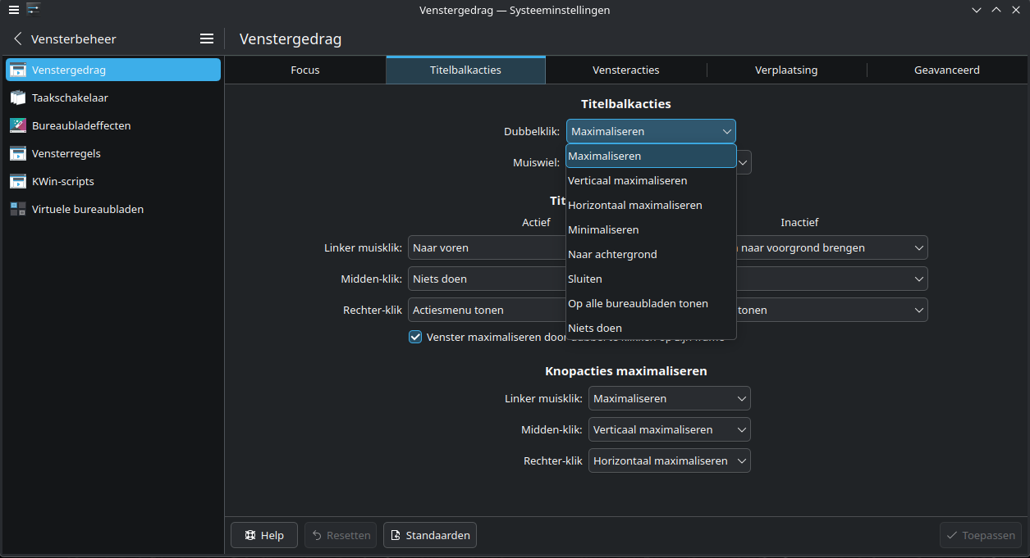Viewport: 1030px width, 558px height.
Task: Switch to the Geavanceerd tab
Action: click(x=946, y=70)
